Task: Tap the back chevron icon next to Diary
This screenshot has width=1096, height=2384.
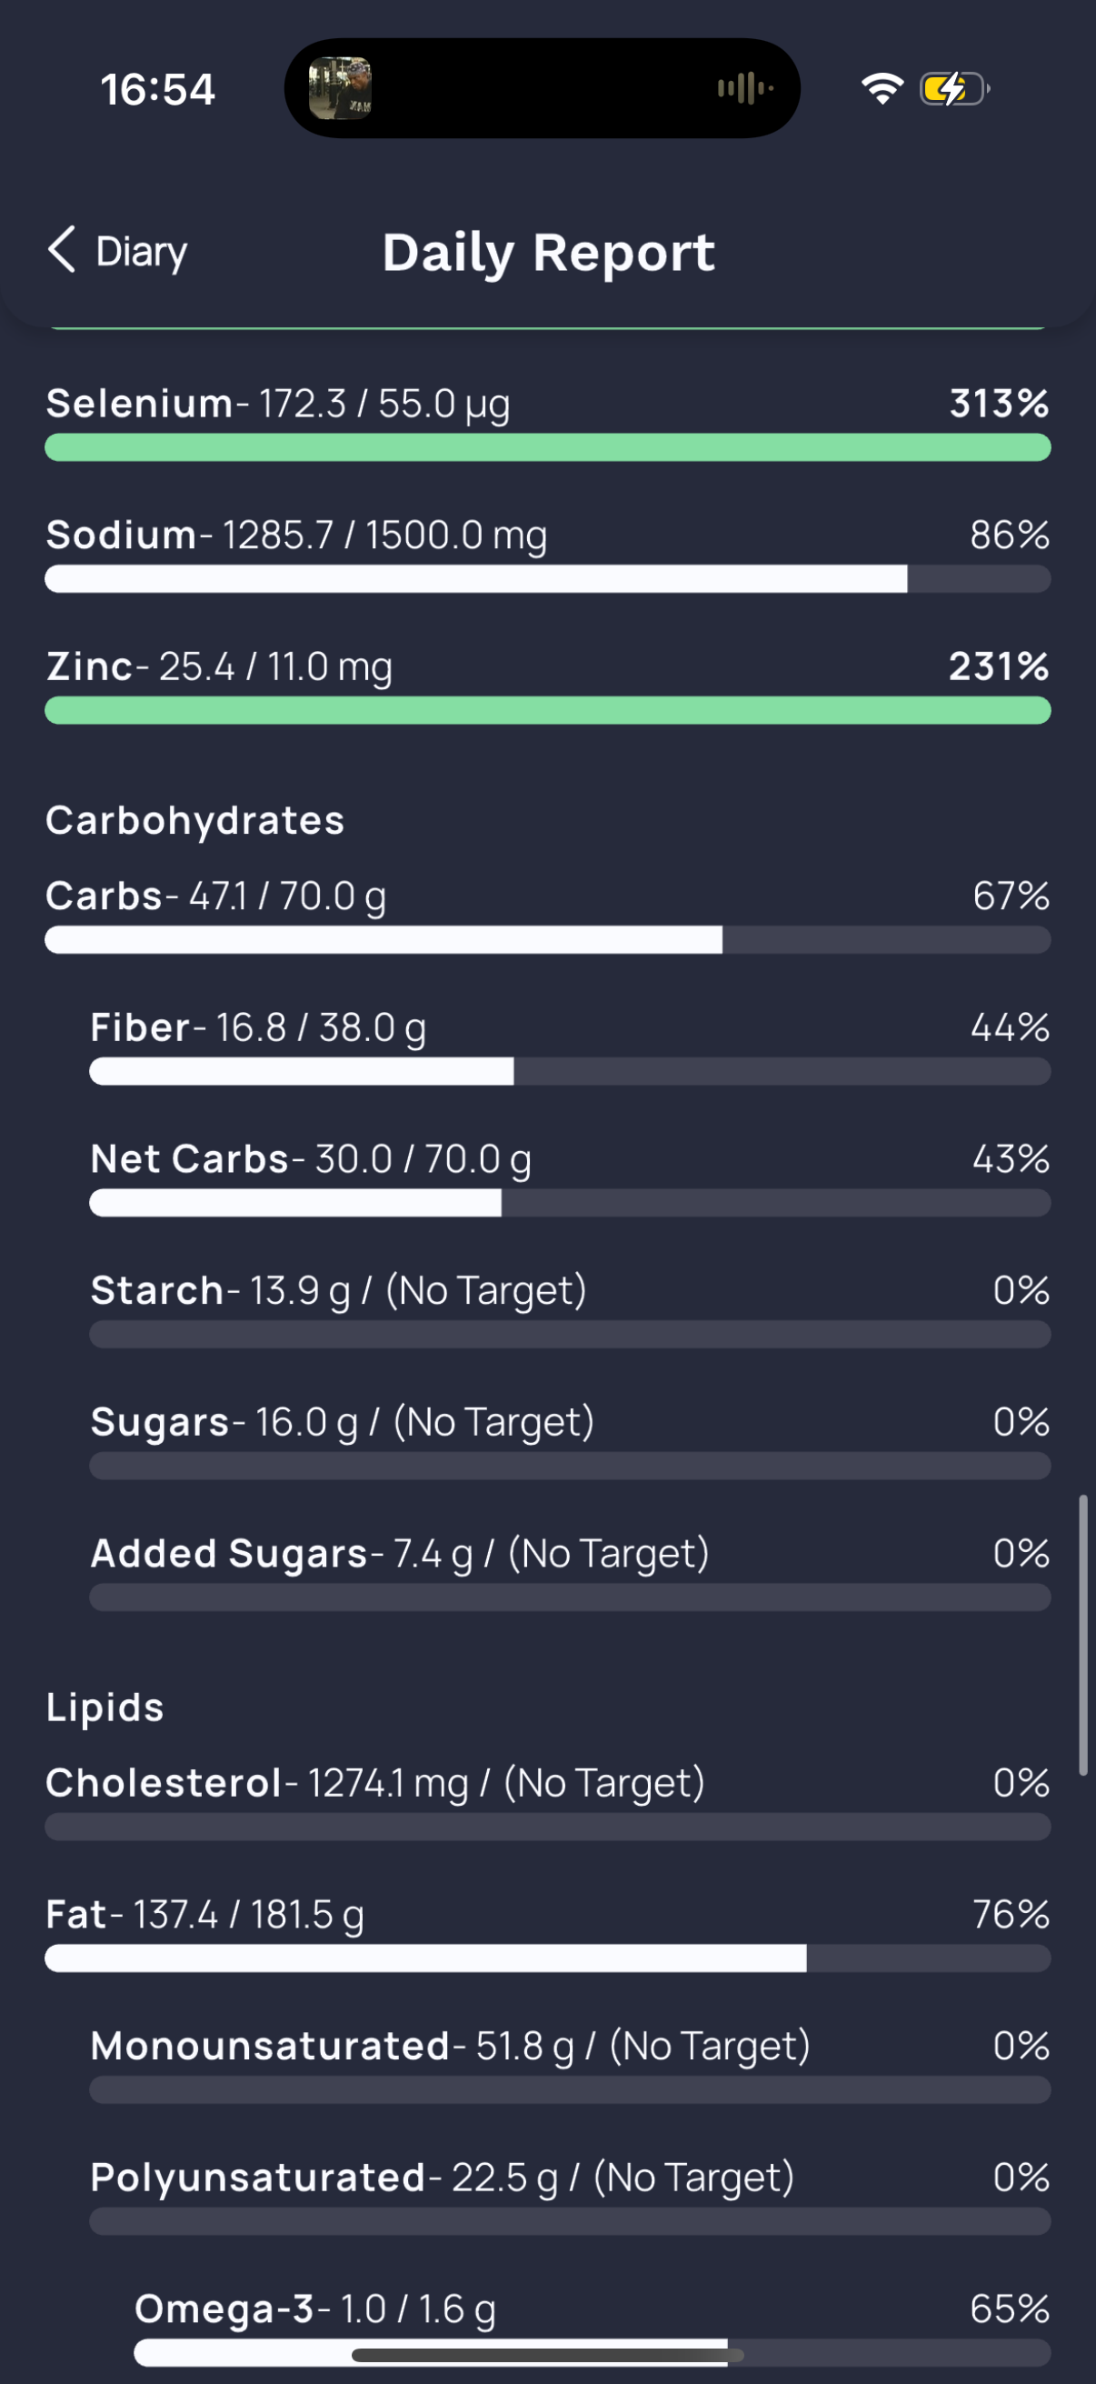Action: (62, 250)
